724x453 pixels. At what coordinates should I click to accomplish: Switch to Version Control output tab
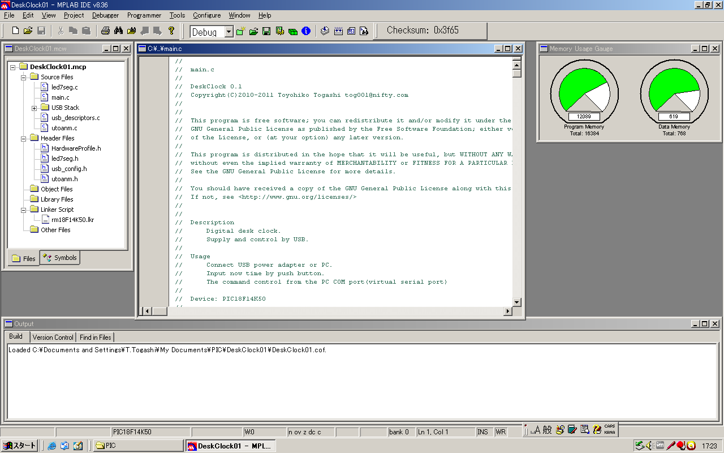pos(53,337)
